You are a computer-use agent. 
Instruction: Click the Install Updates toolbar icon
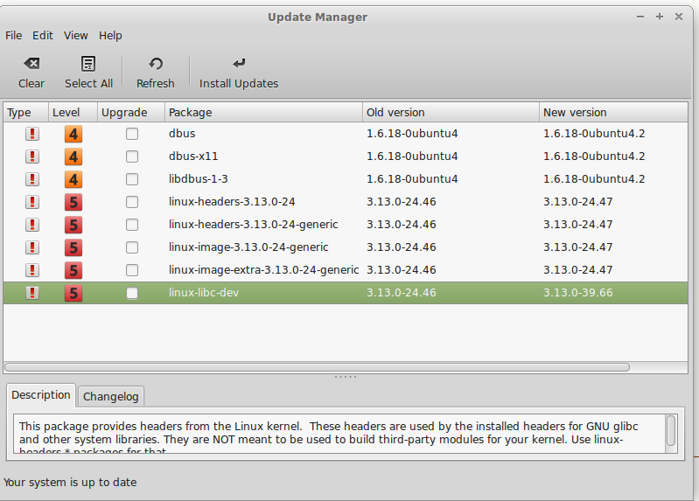[x=239, y=63]
